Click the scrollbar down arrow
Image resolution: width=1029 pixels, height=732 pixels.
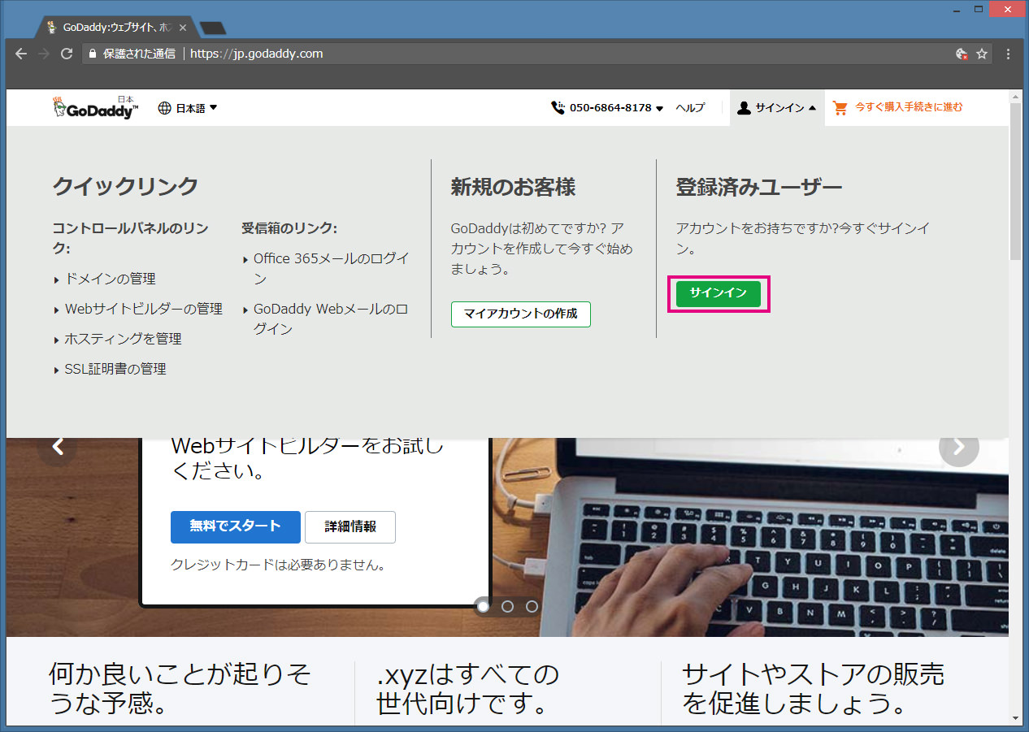(x=1015, y=717)
